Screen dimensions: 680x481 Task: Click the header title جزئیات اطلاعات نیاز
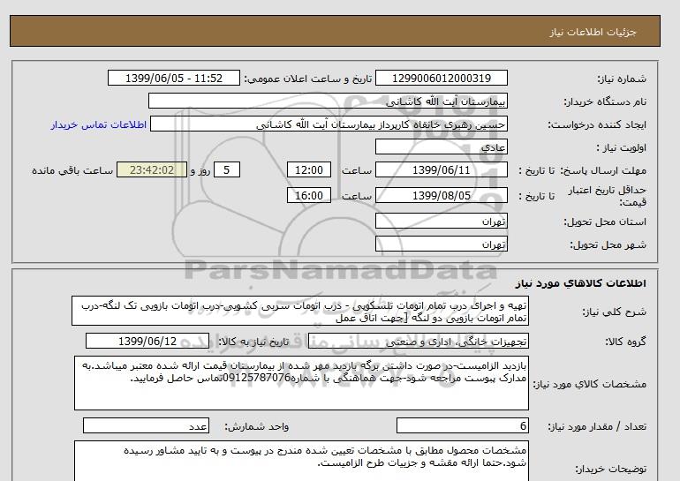(593, 32)
